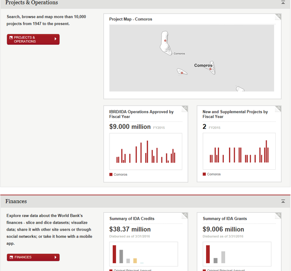Collapse the Projects & Operations section
Image resolution: width=291 pixels, height=271 pixels.
tap(283, 2)
